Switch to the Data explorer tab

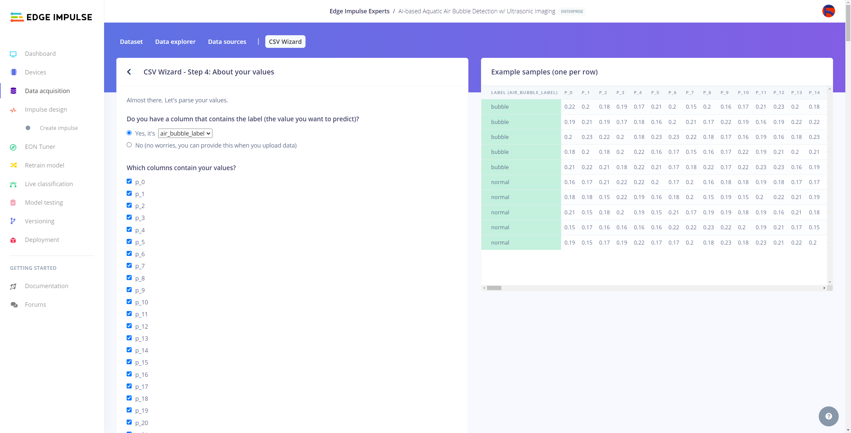point(175,42)
